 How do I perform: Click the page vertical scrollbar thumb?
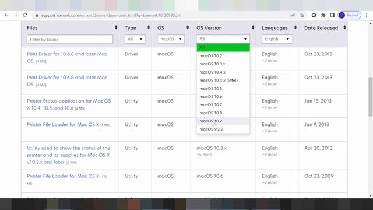pos(371,96)
